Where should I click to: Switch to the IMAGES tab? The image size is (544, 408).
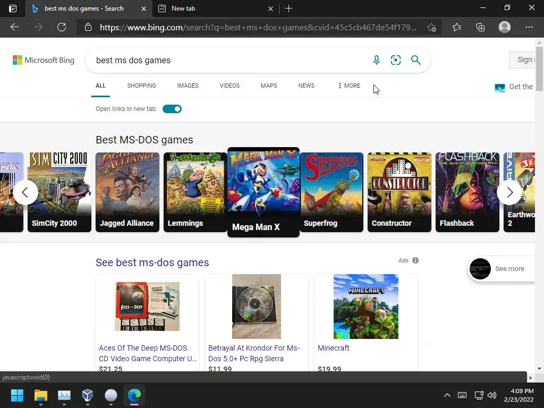188,86
